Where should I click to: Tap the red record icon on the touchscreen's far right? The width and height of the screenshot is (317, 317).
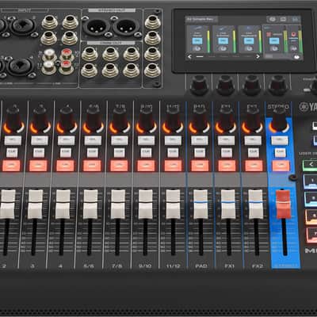[x=293, y=34]
